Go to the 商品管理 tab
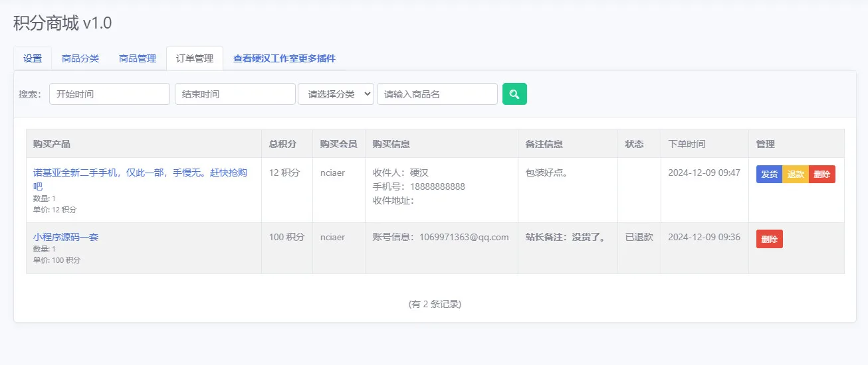868x365 pixels. (x=138, y=58)
